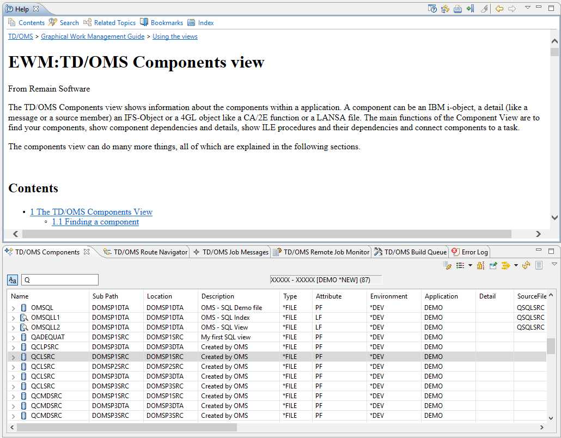This screenshot has height=438, width=561.
Task: Click the Show in external window help icon
Action: 432,9
